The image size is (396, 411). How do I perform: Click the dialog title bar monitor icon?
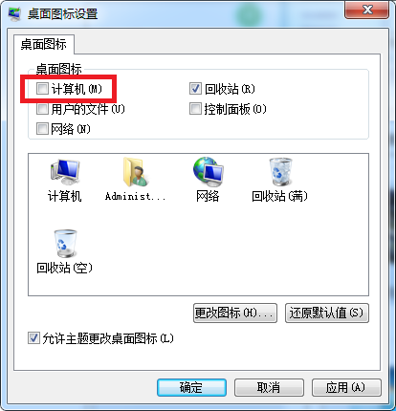tap(14, 13)
